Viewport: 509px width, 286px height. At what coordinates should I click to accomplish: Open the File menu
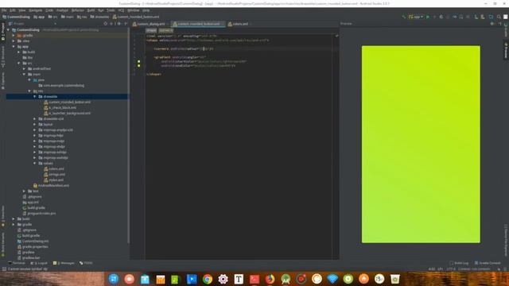(4, 10)
